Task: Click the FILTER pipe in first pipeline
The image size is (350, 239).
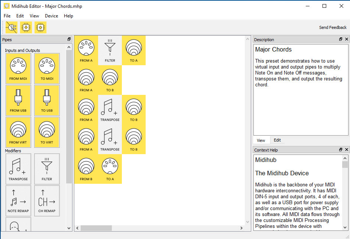Action: coord(110,50)
